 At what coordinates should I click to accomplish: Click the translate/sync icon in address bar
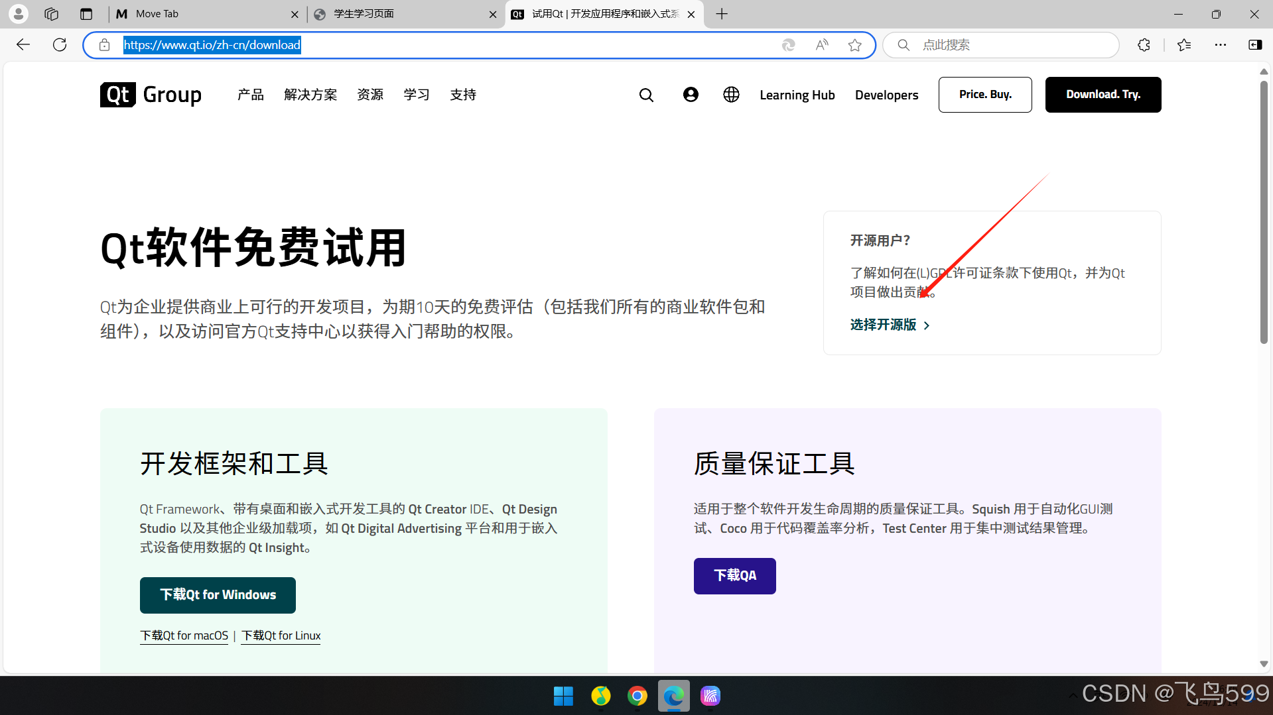pyautogui.click(x=788, y=44)
